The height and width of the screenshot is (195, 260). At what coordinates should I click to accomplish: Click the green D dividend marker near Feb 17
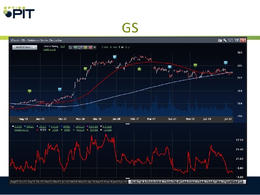click(x=139, y=69)
